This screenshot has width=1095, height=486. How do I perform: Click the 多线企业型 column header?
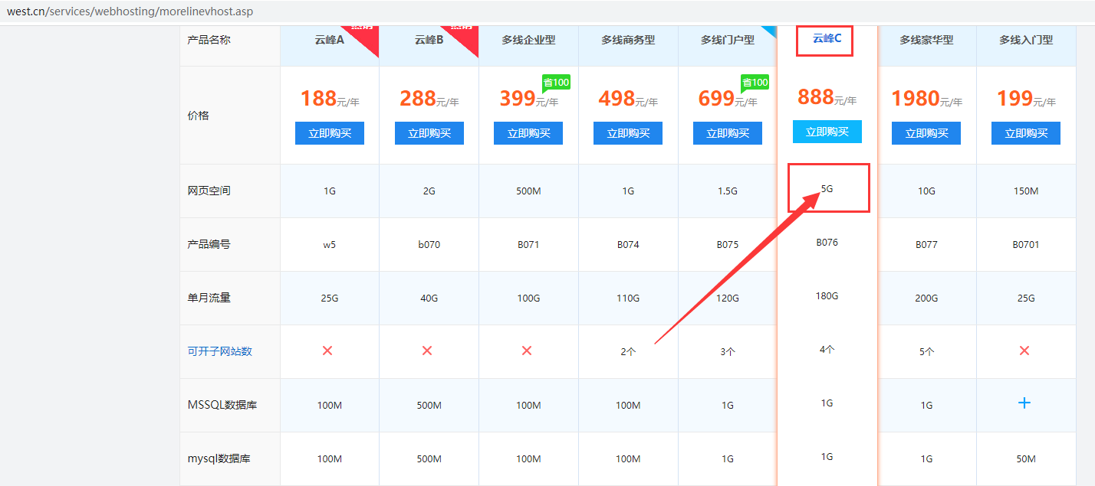[528, 40]
